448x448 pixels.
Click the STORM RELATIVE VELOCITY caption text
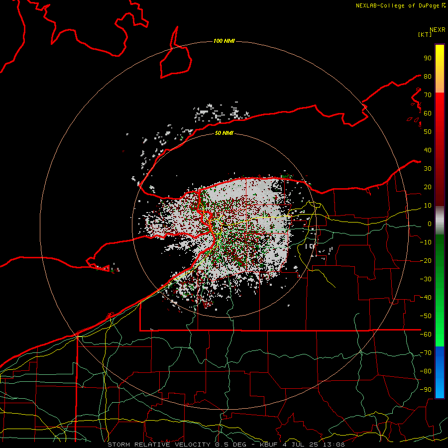159,445
